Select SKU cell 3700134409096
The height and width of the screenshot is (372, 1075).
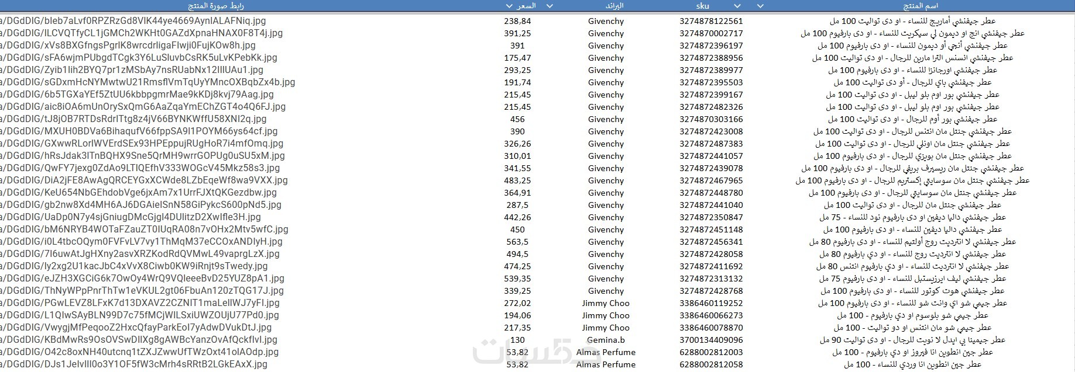tap(711, 340)
